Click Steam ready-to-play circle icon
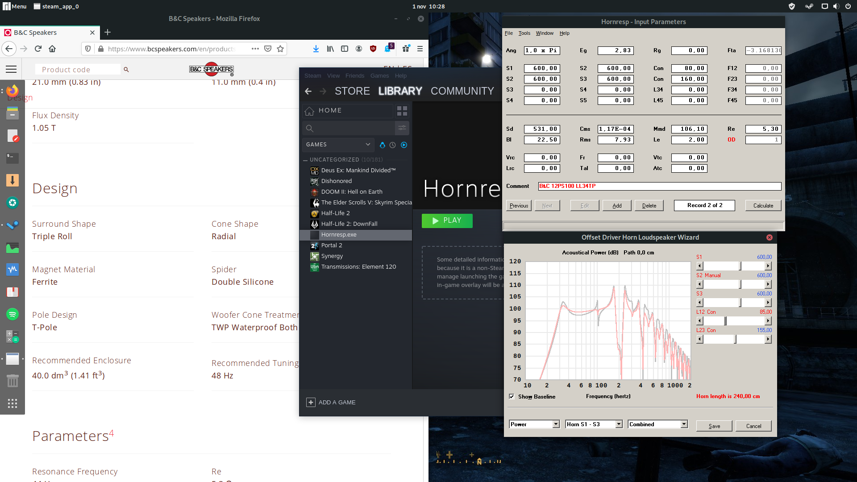The image size is (857, 482). pyautogui.click(x=404, y=145)
